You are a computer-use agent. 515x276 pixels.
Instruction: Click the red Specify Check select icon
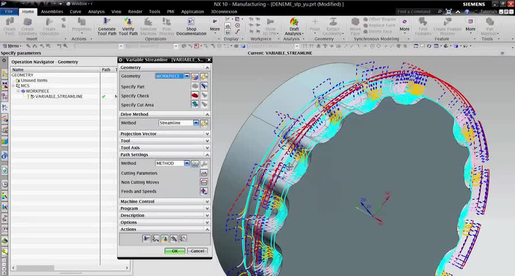click(195, 95)
